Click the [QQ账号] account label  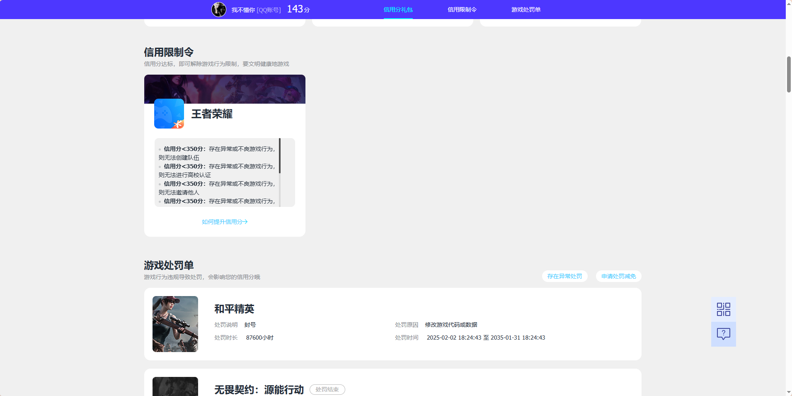[269, 10]
